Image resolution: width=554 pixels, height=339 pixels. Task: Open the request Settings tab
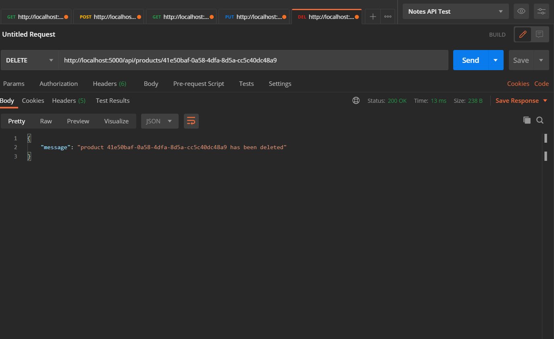tap(280, 84)
